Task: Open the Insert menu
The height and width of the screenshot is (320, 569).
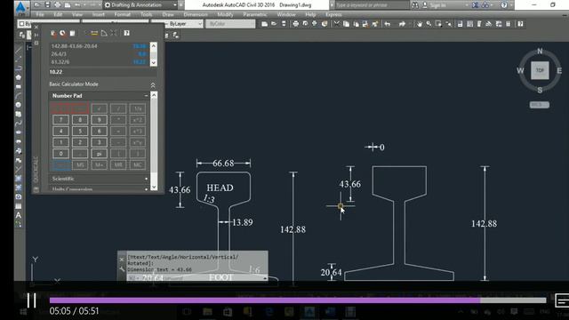Action: [98, 14]
